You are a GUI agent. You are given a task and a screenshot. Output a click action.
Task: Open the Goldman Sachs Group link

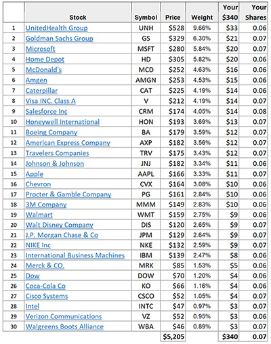pyautogui.click(x=59, y=39)
